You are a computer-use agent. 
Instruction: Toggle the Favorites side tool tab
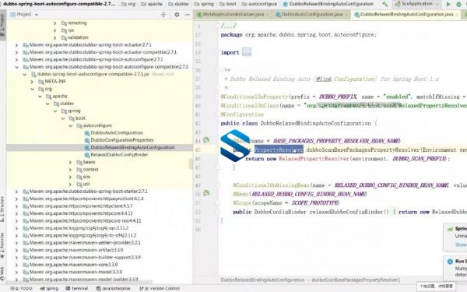coord(2,245)
